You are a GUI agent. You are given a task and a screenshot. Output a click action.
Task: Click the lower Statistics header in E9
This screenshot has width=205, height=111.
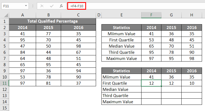coord(121,71)
